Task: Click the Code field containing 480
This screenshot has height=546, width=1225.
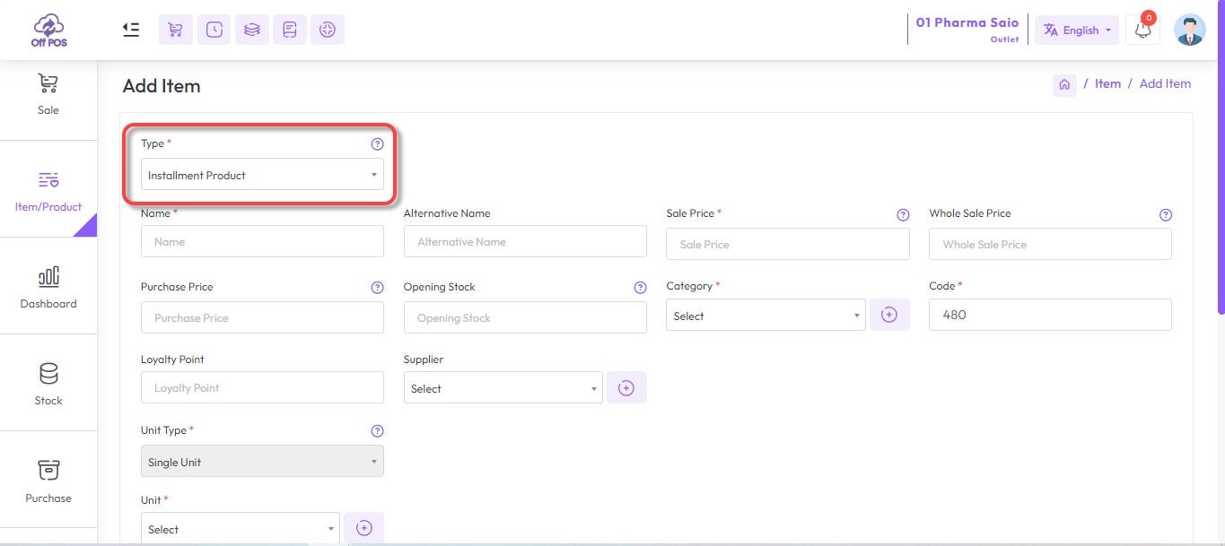Action: (1050, 315)
